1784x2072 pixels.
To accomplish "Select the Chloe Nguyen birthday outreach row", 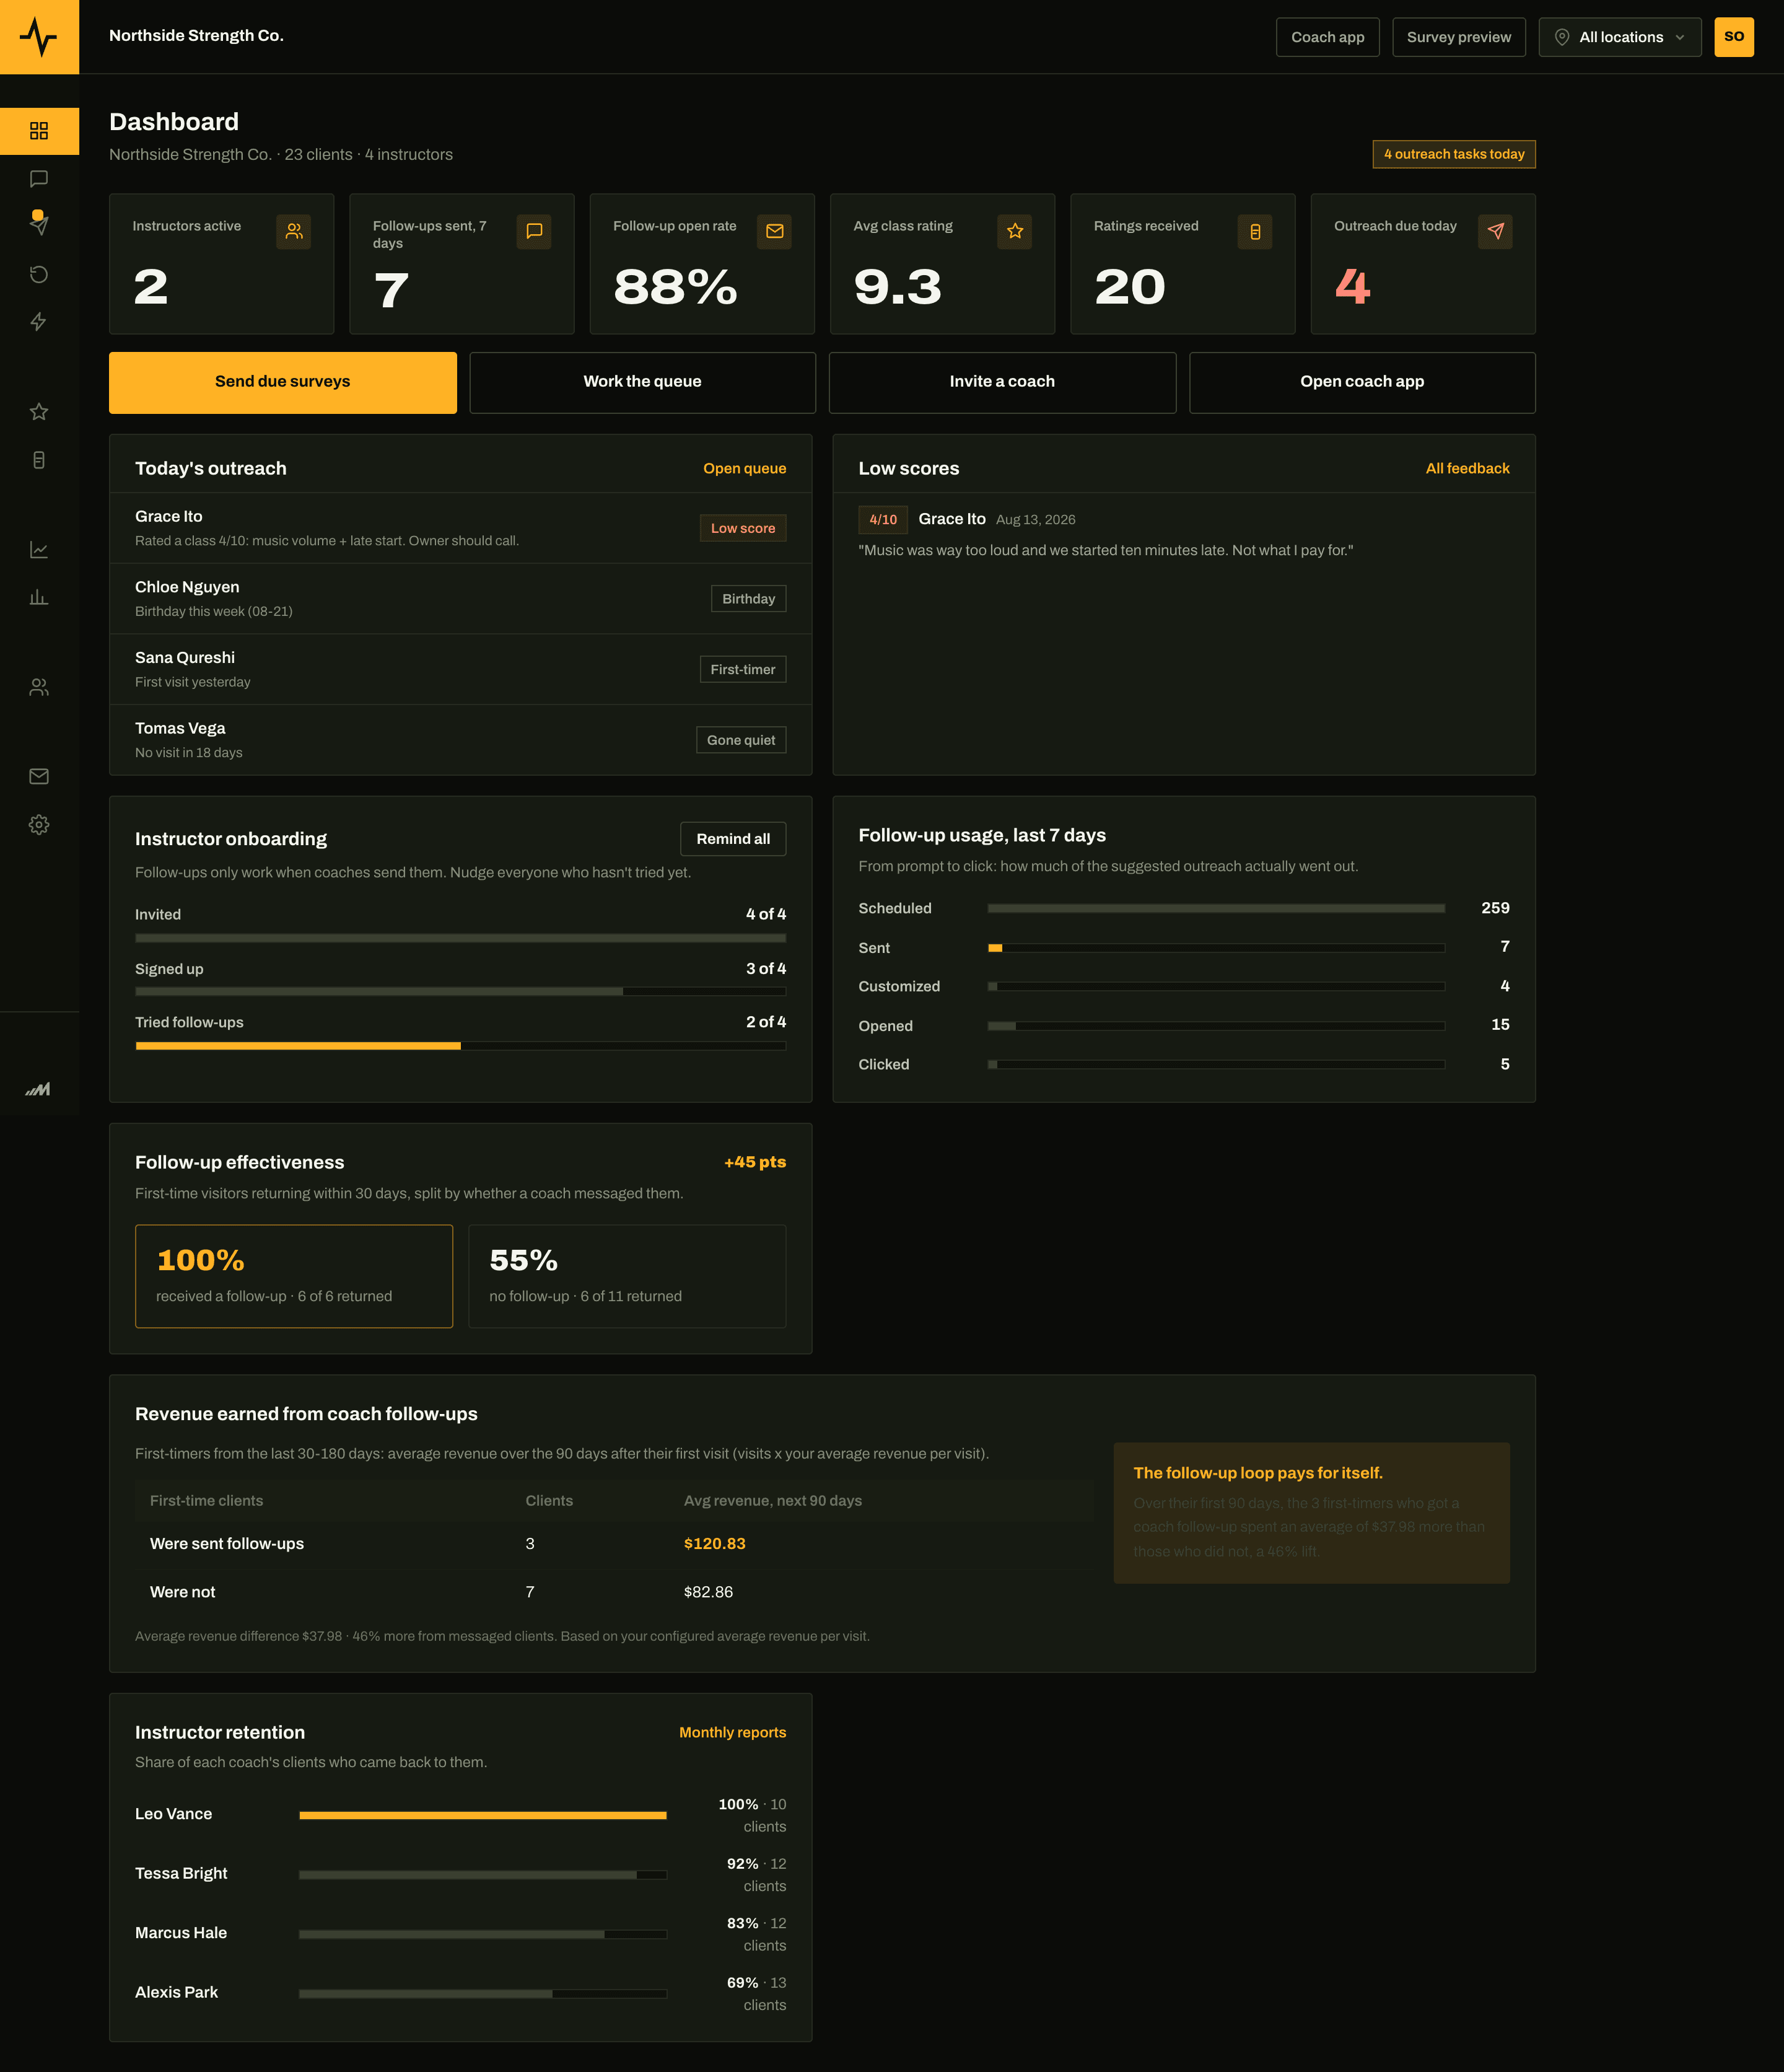I will pos(460,599).
